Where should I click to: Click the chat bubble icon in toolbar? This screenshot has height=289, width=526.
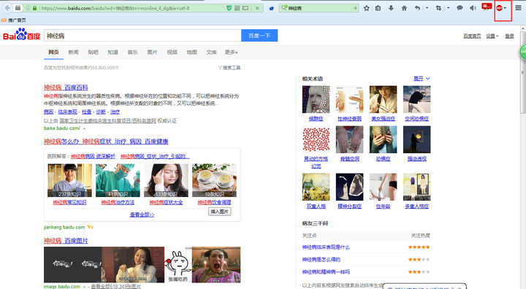(460, 8)
